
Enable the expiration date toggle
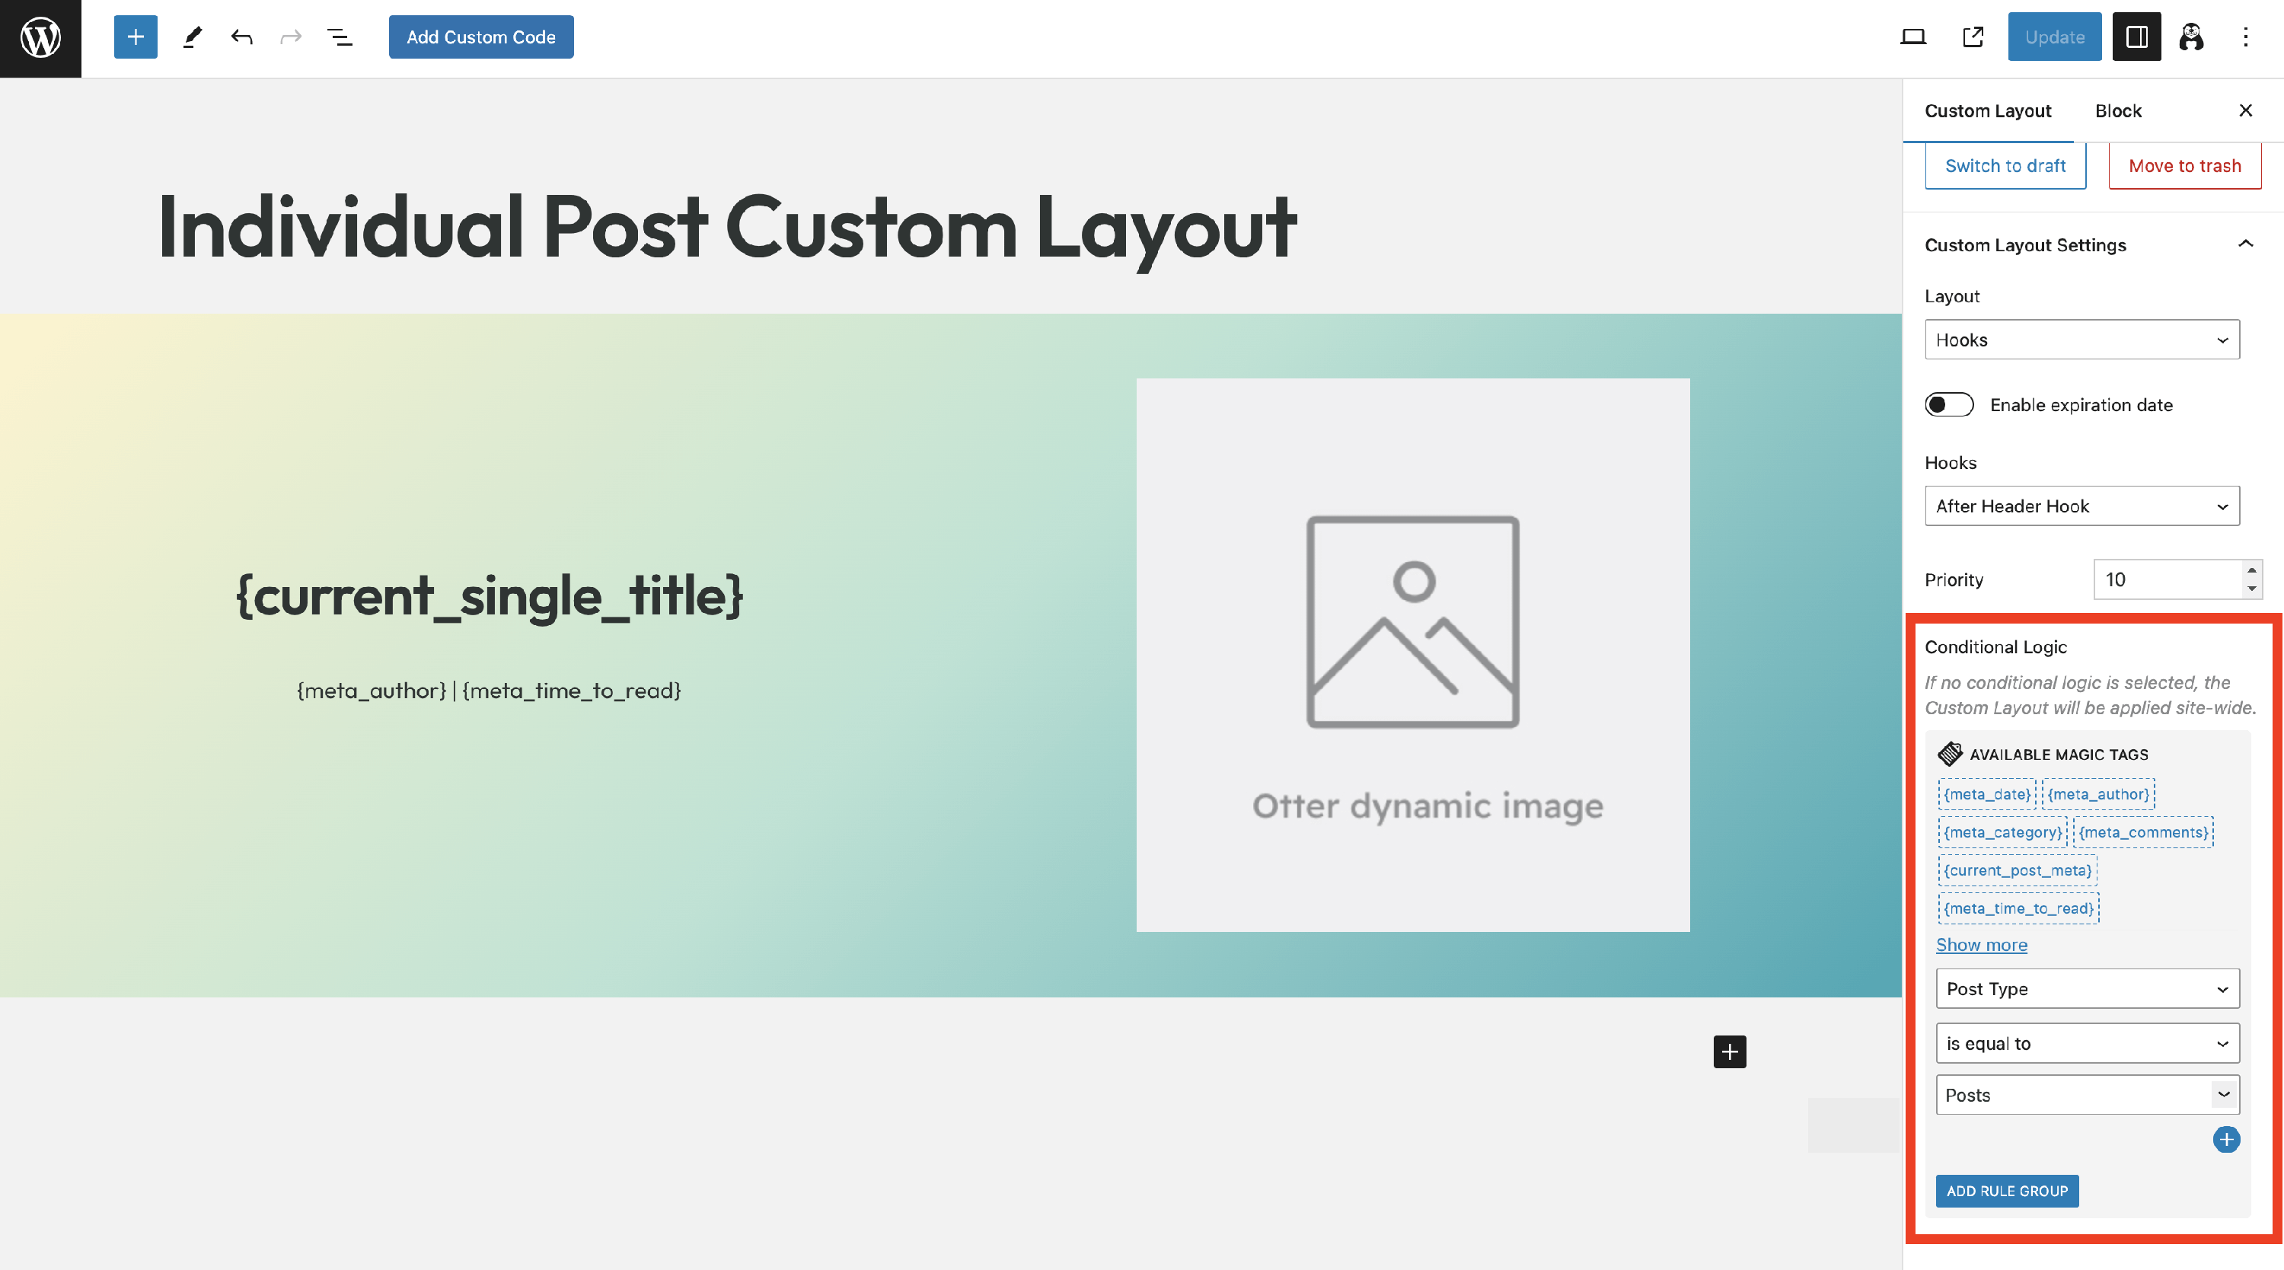(x=1949, y=404)
